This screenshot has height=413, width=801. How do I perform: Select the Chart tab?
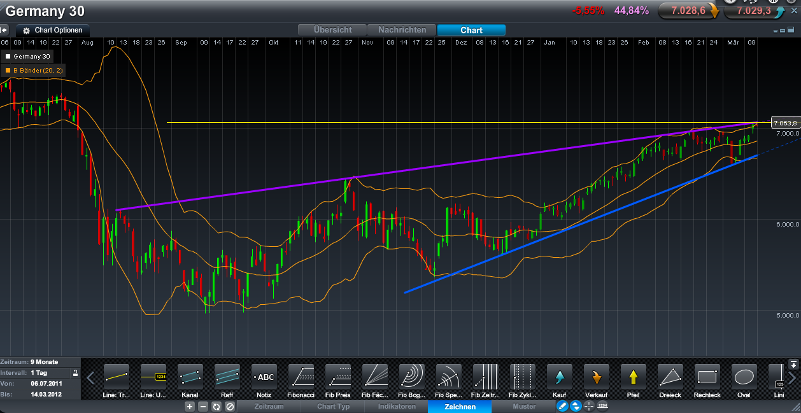tap(471, 30)
